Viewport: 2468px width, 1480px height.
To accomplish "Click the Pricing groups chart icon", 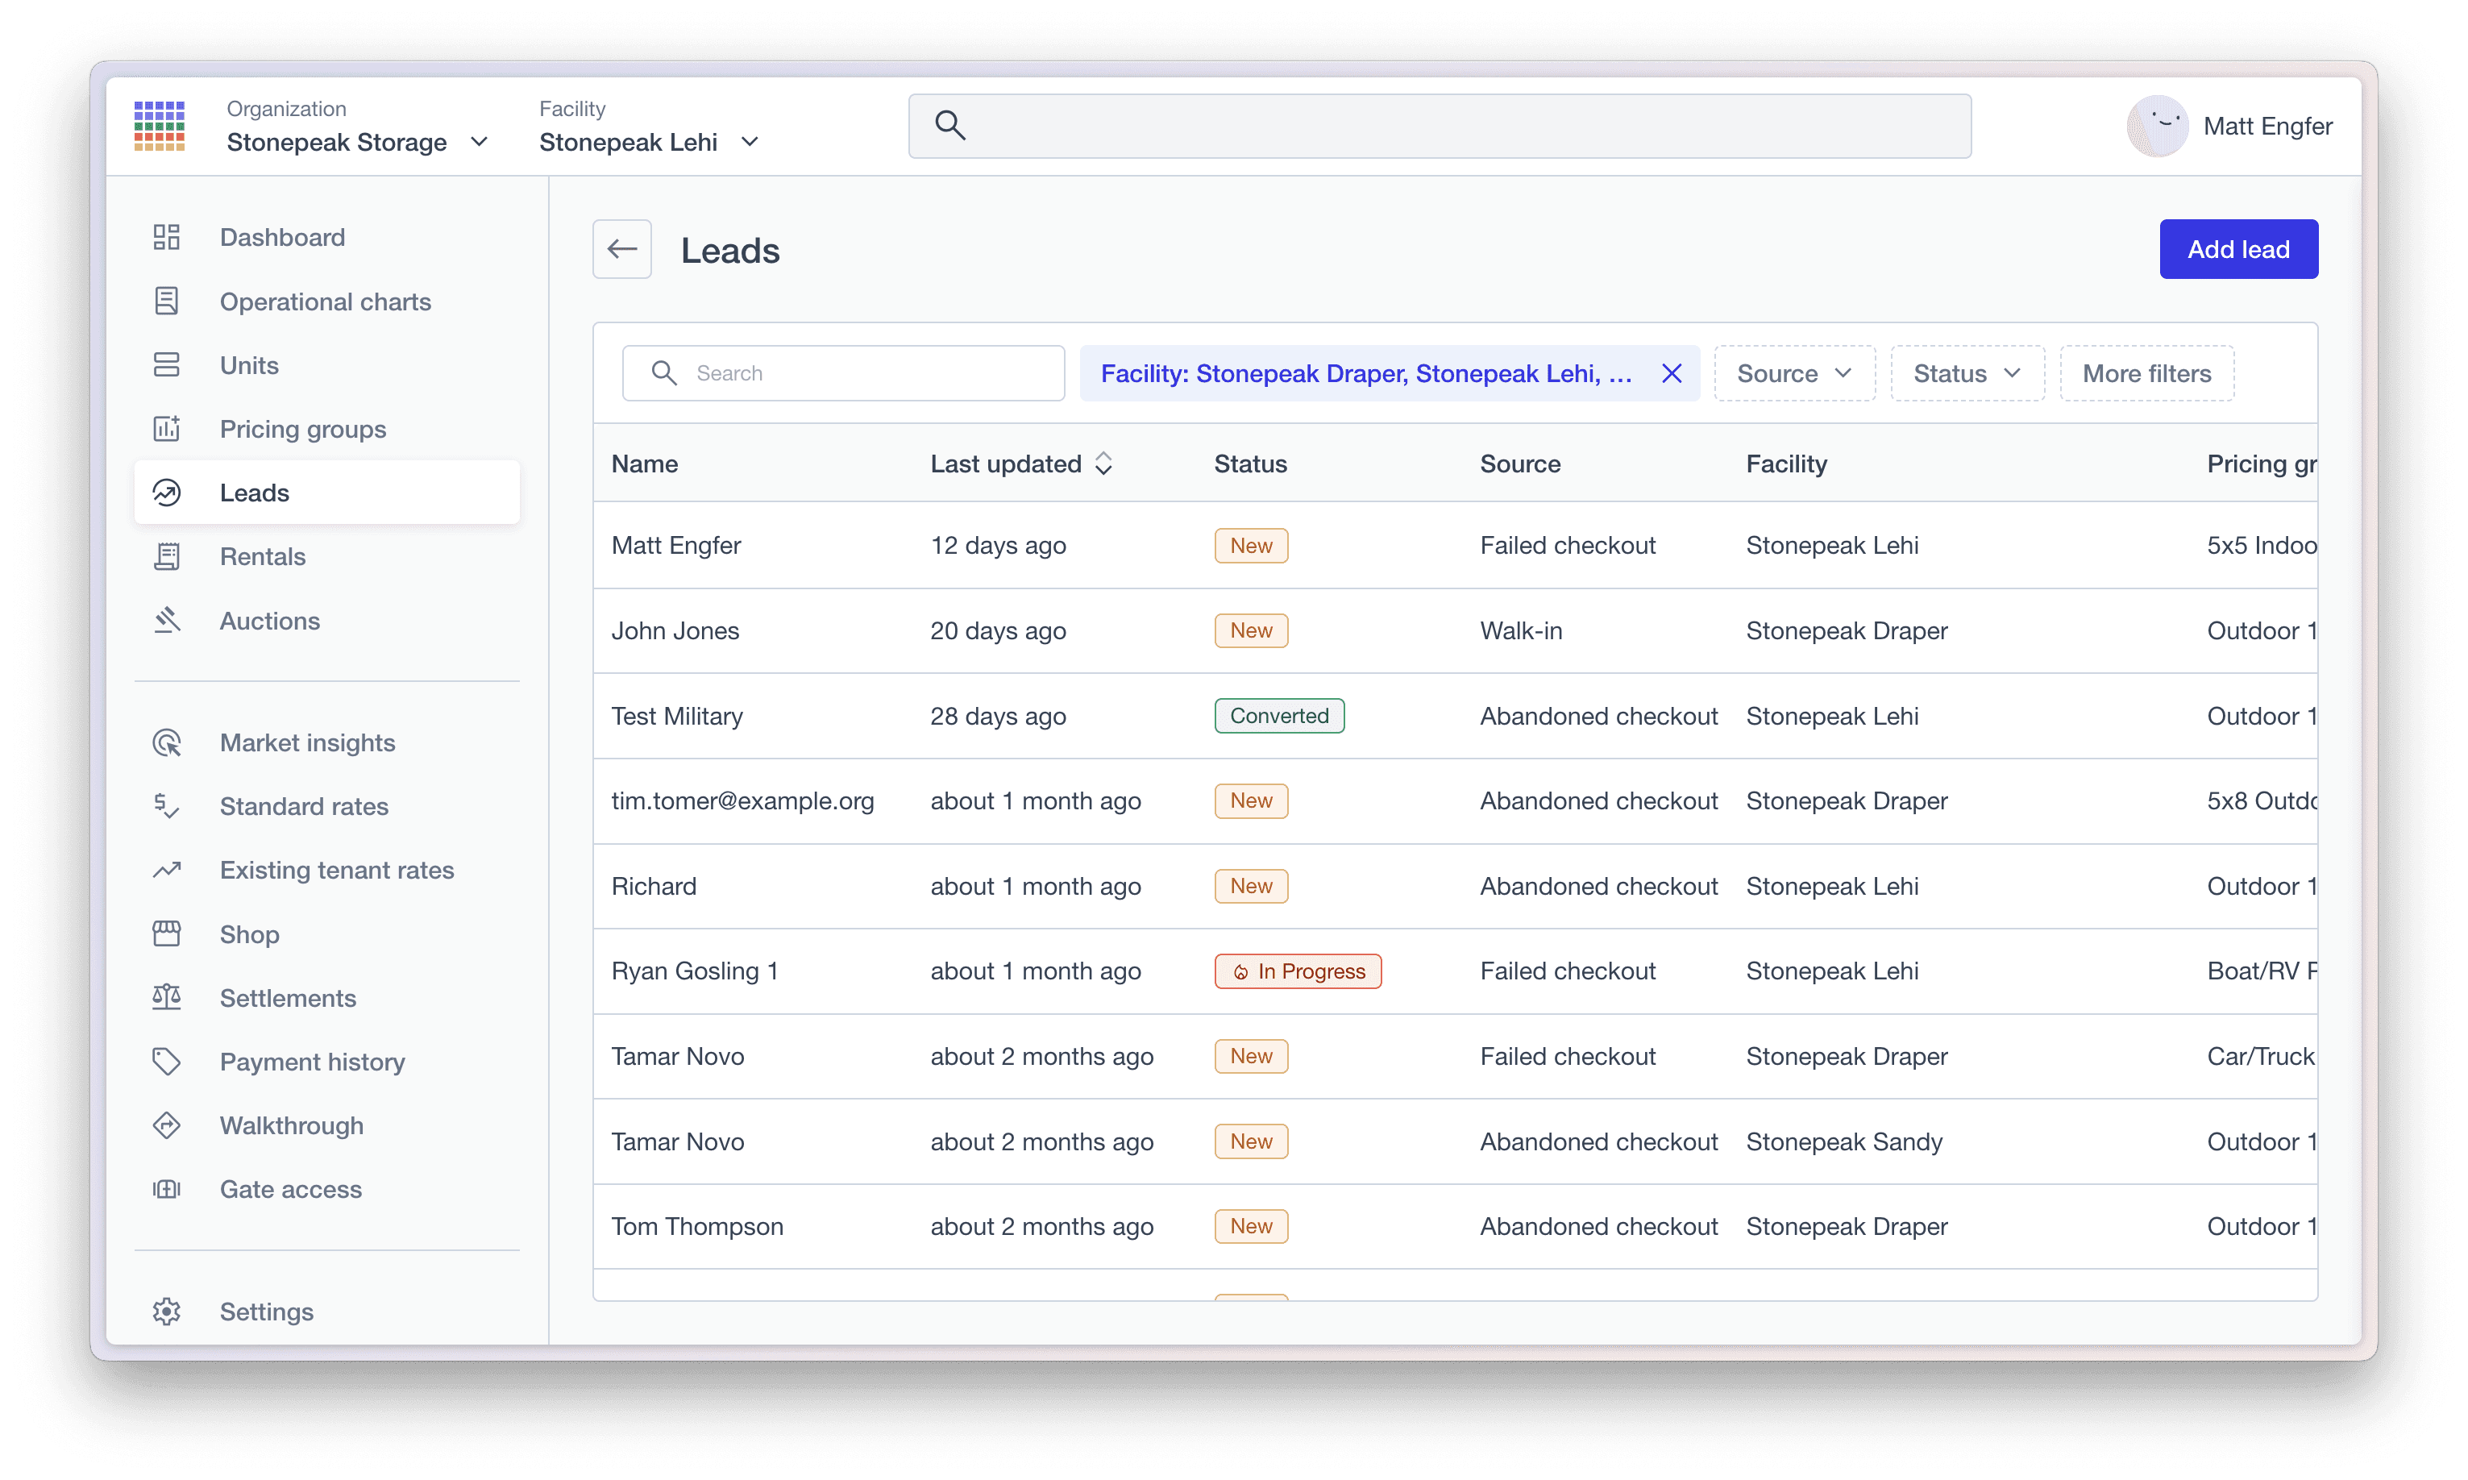I will [x=167, y=429].
